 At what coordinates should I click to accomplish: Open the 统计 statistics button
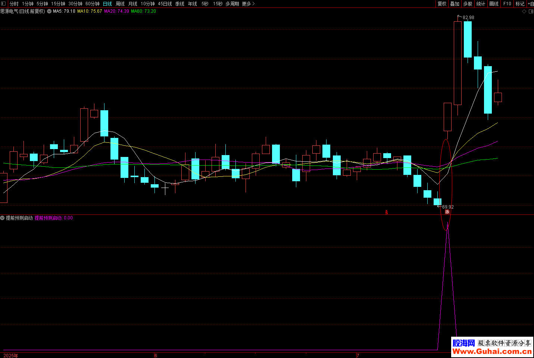[x=481, y=4]
